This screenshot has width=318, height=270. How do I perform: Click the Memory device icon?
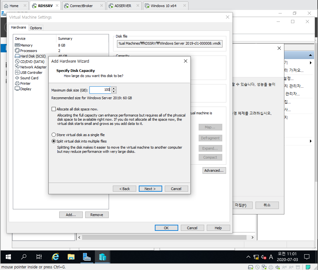coord(17,45)
